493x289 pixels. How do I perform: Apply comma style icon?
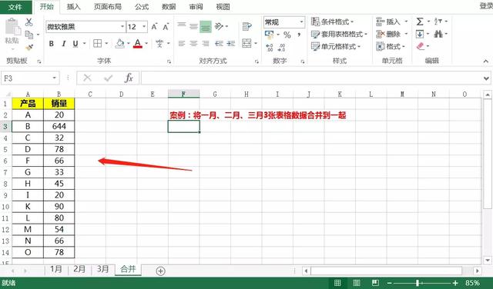tap(299, 34)
